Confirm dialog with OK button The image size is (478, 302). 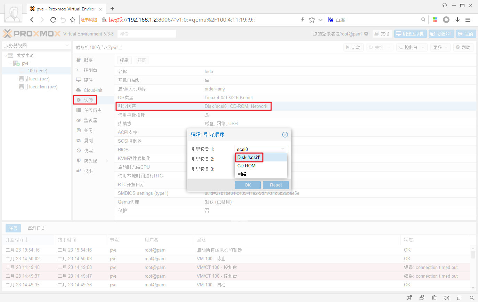coord(248,185)
